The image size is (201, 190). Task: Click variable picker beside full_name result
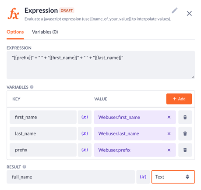[143, 177]
